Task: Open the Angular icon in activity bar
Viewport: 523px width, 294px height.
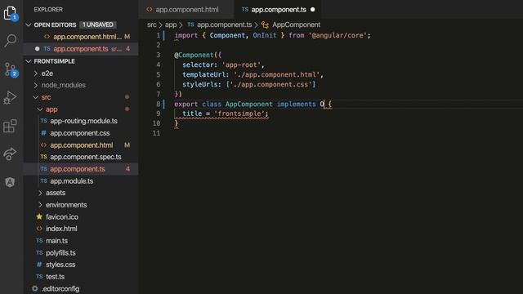Action: point(10,182)
